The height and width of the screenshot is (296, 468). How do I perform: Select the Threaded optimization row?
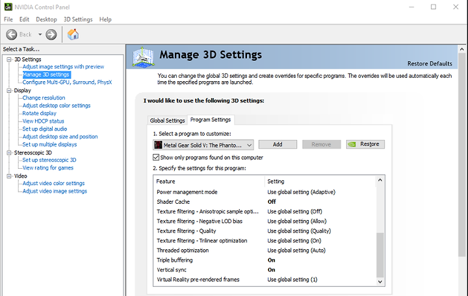point(265,251)
